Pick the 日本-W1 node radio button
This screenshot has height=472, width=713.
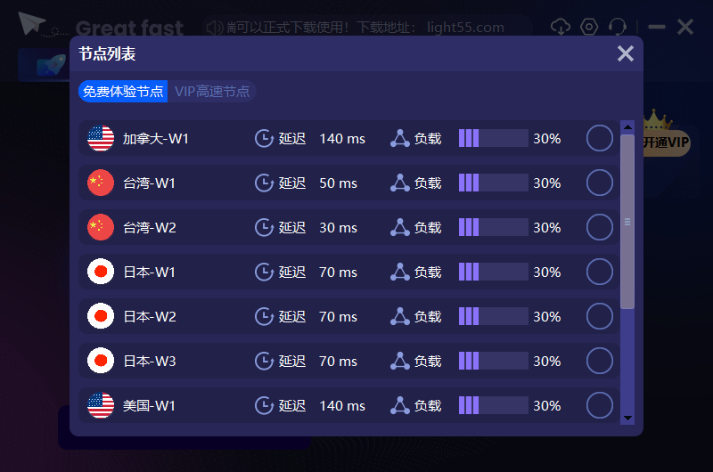click(599, 272)
